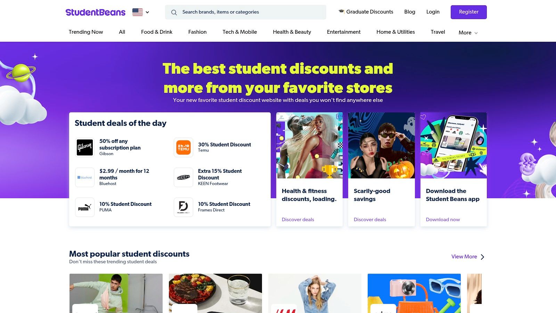Select the Tech & Mobile category

[x=240, y=32]
